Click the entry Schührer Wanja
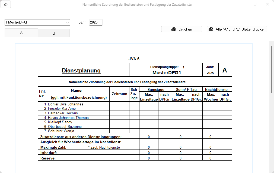Screen dimensions: 274x173 [61, 131]
